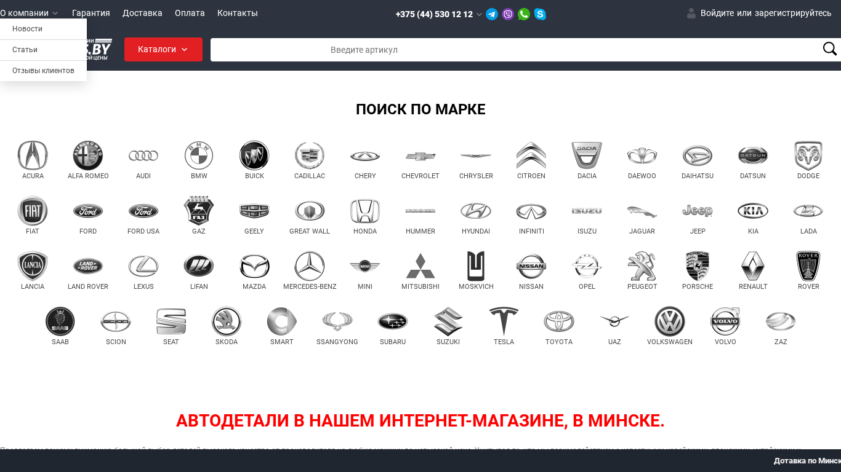This screenshot has width=841, height=472.
Task: Choose the Dacia brand logo
Action: pos(587,155)
